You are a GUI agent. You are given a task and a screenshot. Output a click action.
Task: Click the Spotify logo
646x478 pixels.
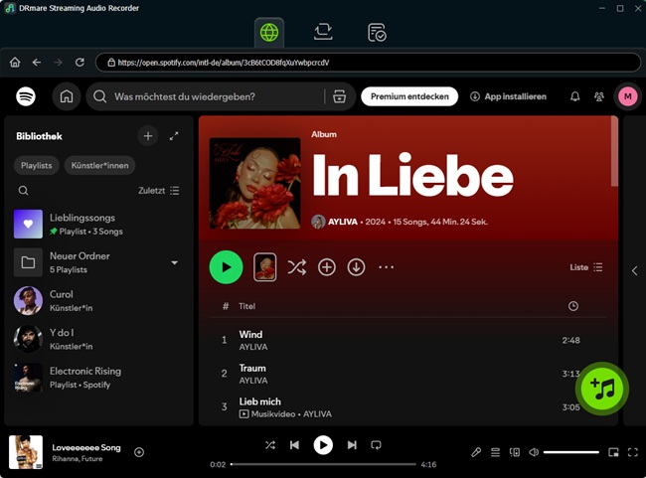tap(26, 96)
